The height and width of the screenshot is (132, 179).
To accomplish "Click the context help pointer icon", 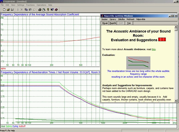I will [52, 10].
